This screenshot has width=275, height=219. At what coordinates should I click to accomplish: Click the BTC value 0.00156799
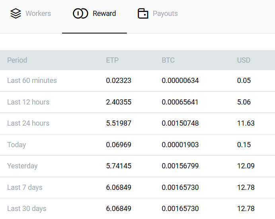180,166
